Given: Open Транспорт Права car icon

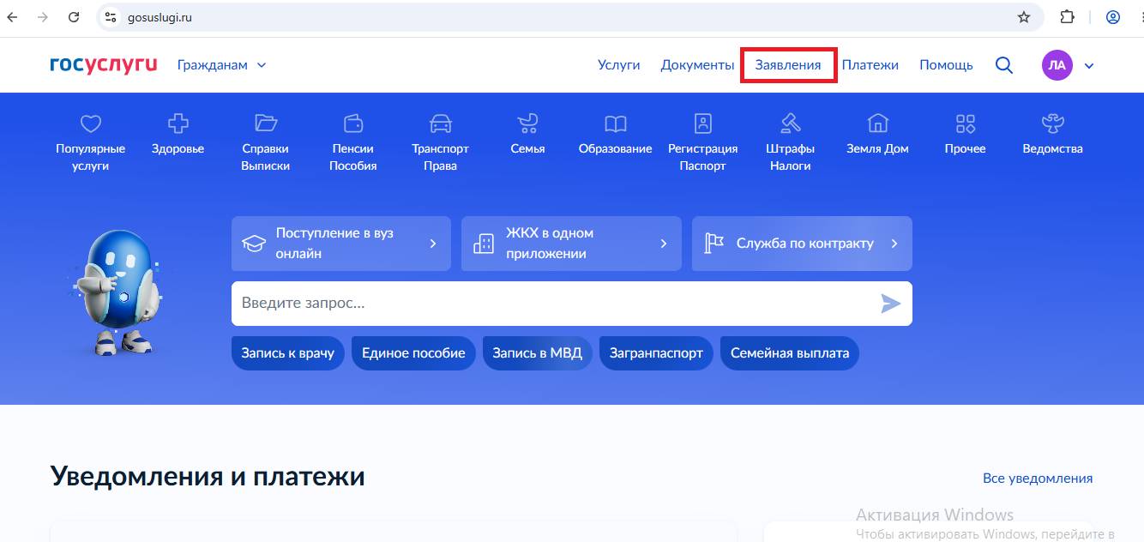Looking at the screenshot, I should 440,123.
